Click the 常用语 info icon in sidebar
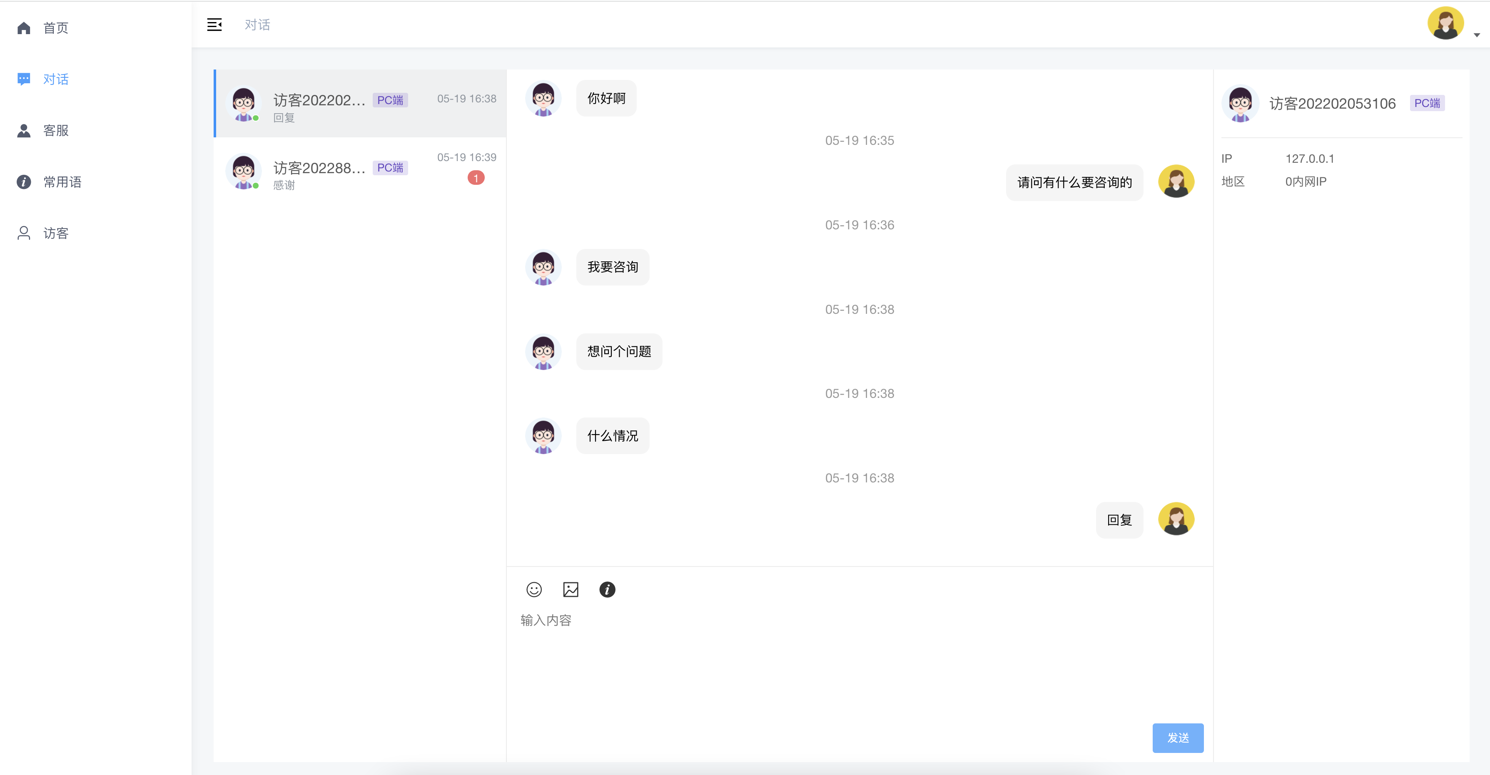This screenshot has height=775, width=1490. 24,182
